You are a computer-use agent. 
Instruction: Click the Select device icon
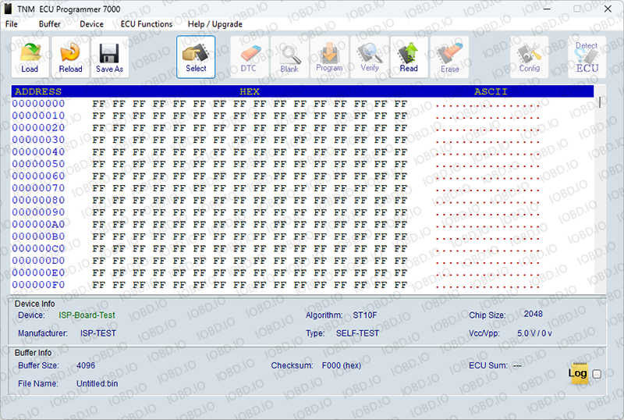point(196,56)
